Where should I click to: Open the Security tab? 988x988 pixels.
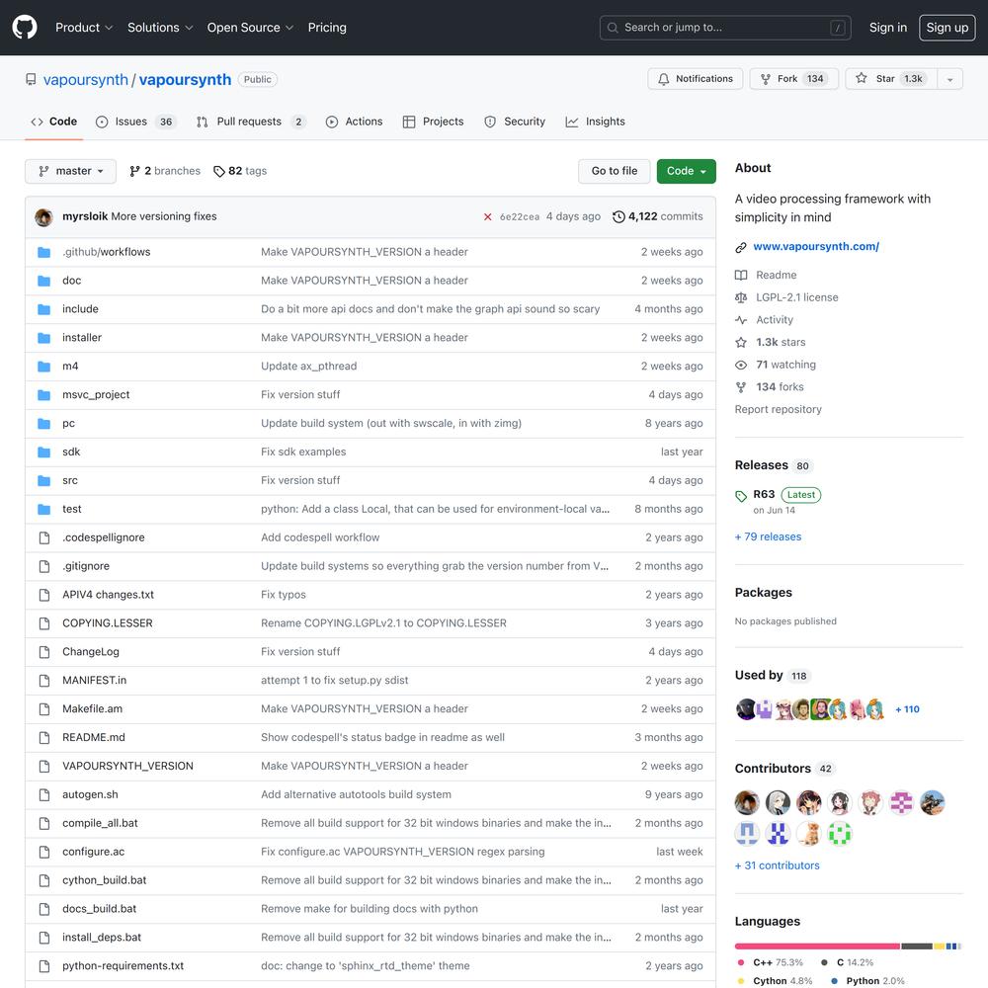click(x=515, y=122)
